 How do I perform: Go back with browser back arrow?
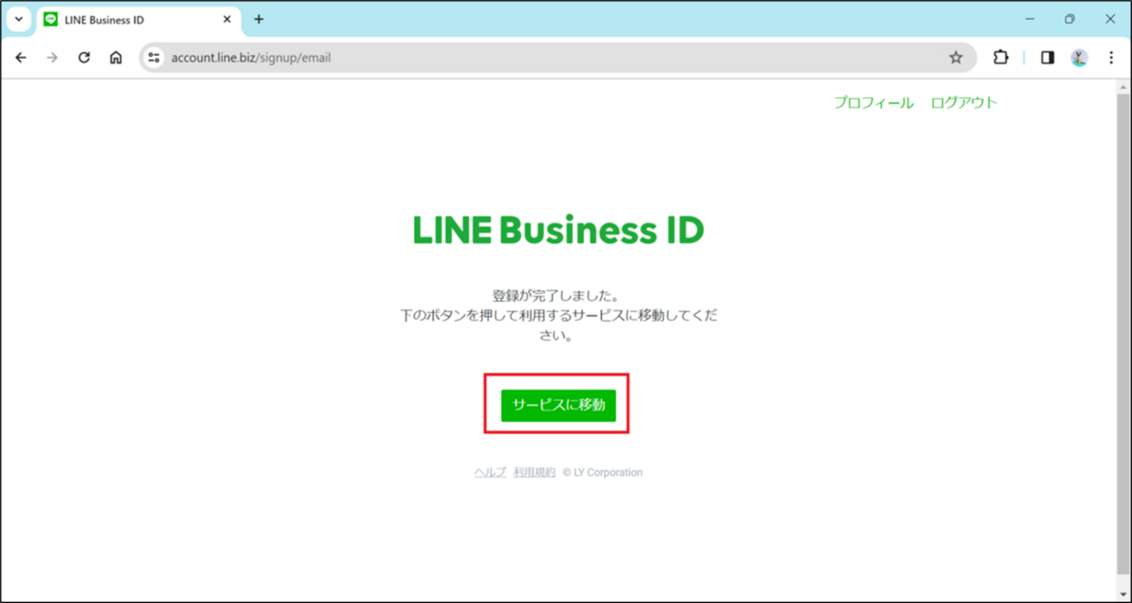click(x=21, y=58)
